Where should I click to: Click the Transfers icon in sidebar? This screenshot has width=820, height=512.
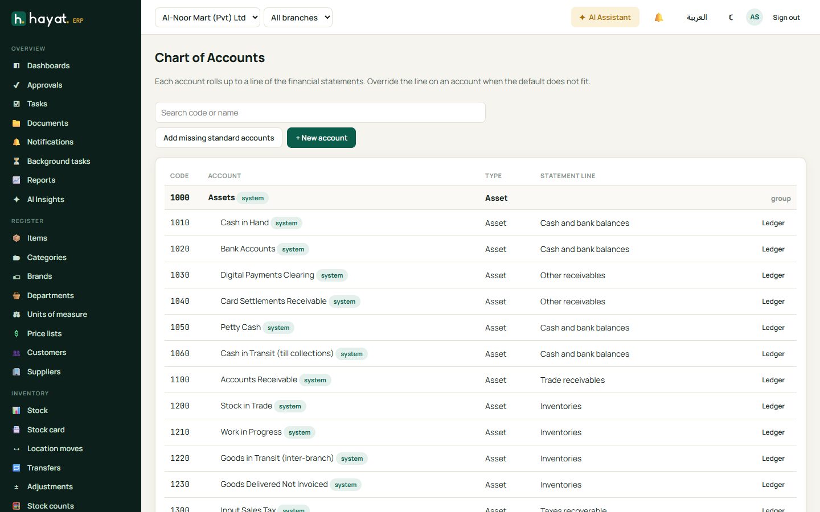(17, 468)
